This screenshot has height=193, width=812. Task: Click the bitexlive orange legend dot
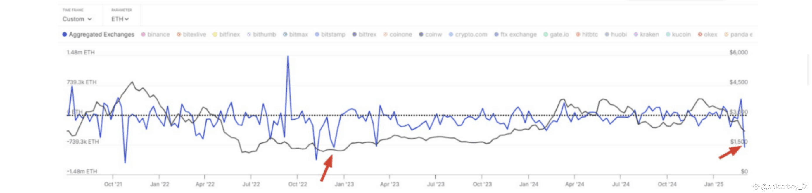click(179, 35)
